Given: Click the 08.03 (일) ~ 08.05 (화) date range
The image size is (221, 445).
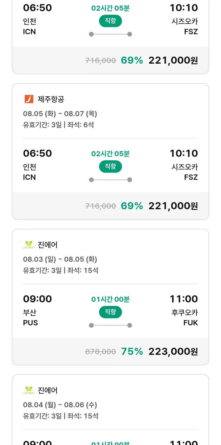Looking at the screenshot, I should (60, 259).
